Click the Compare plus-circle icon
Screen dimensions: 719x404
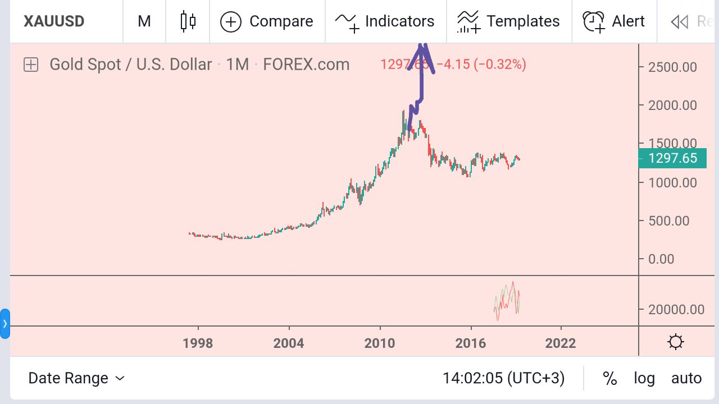point(231,22)
